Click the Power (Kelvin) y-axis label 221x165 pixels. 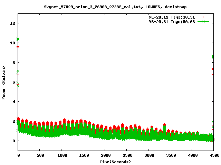[x=3, y=83]
